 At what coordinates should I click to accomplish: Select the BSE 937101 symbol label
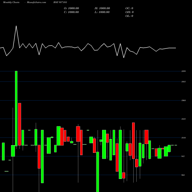(x=60, y=2)
